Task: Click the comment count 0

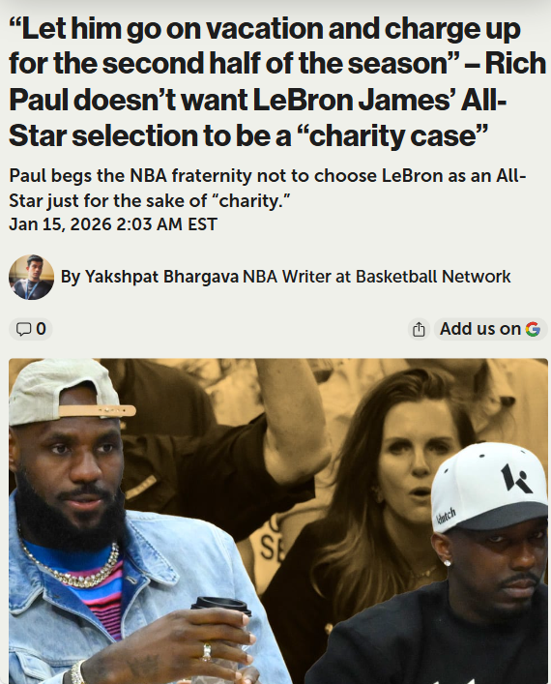Action: pyautogui.click(x=41, y=329)
